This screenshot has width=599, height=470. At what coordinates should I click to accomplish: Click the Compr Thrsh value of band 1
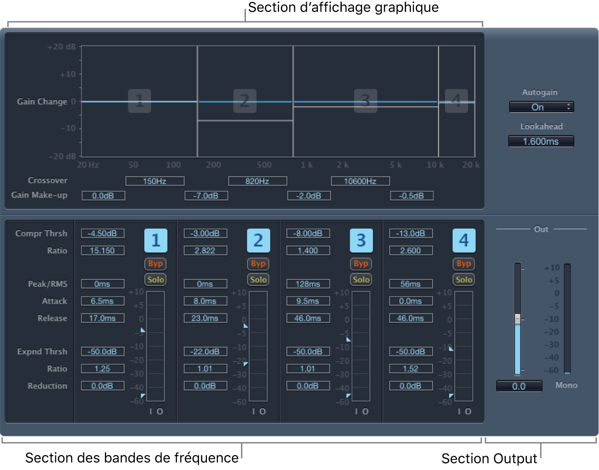[x=102, y=233]
